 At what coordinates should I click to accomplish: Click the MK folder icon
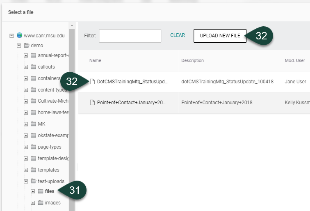click(x=33, y=124)
